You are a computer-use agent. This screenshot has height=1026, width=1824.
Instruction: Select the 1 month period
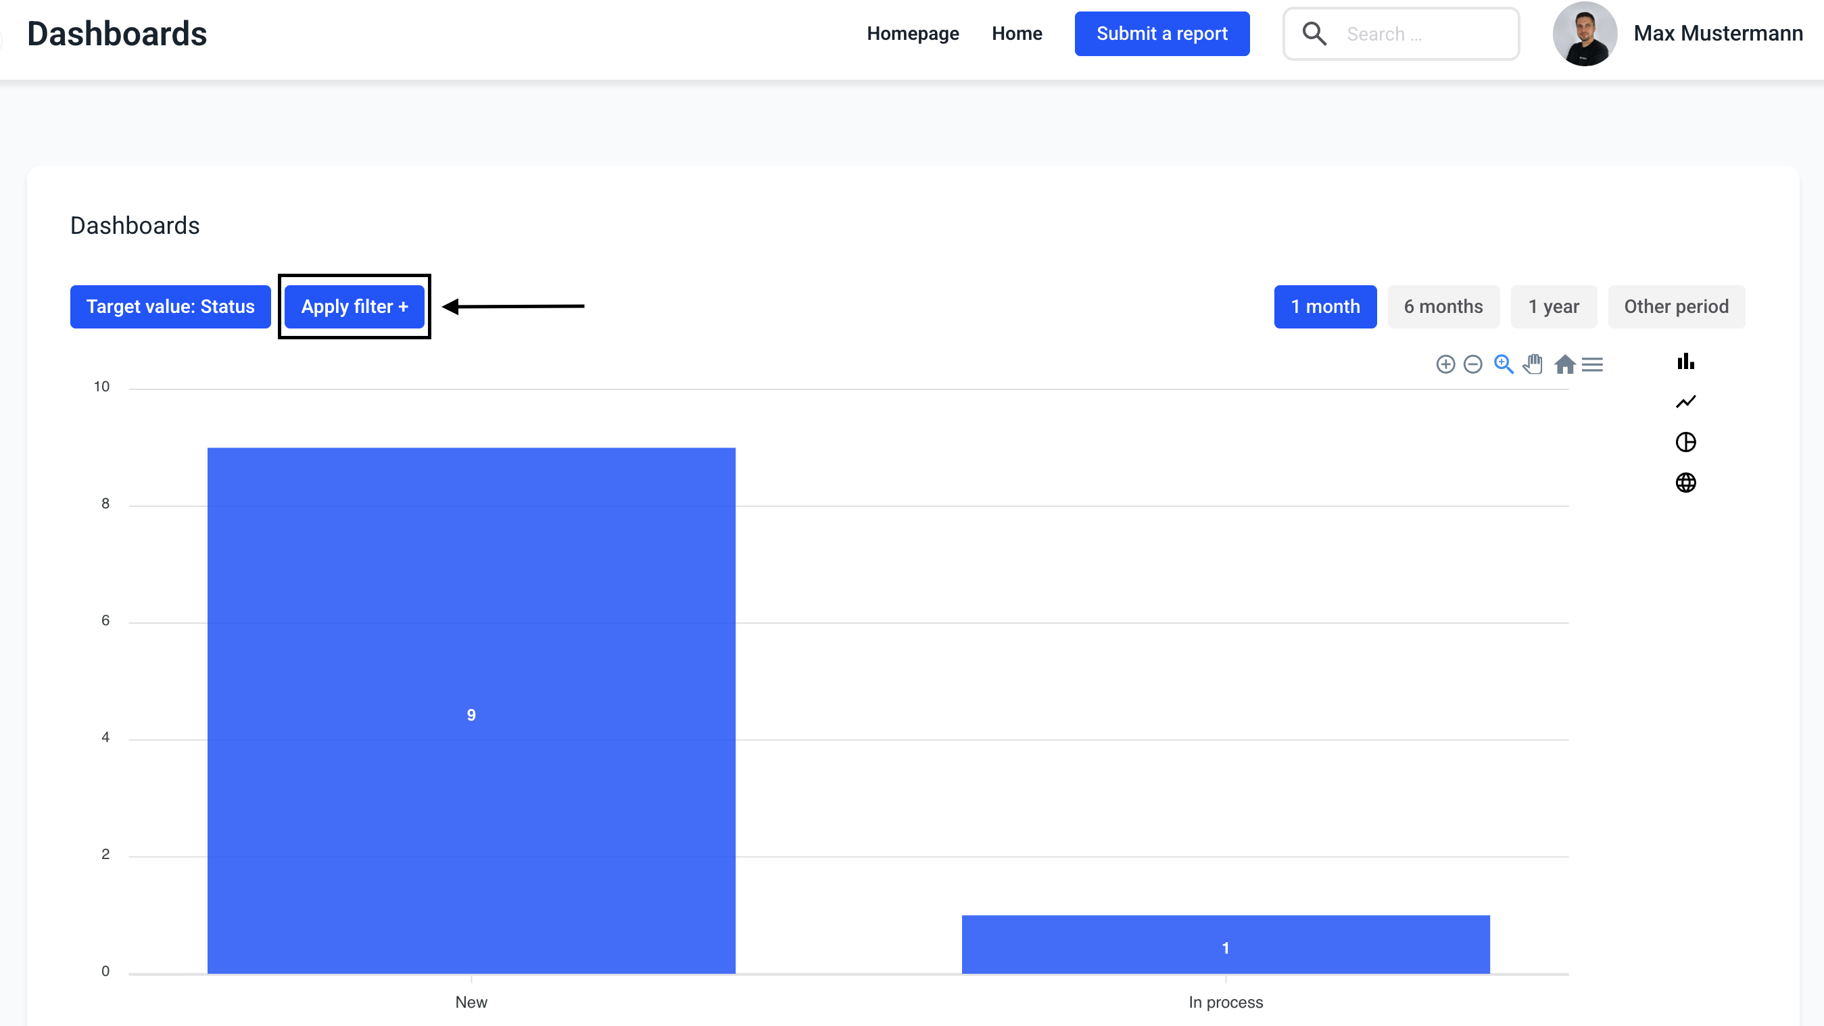click(x=1325, y=307)
